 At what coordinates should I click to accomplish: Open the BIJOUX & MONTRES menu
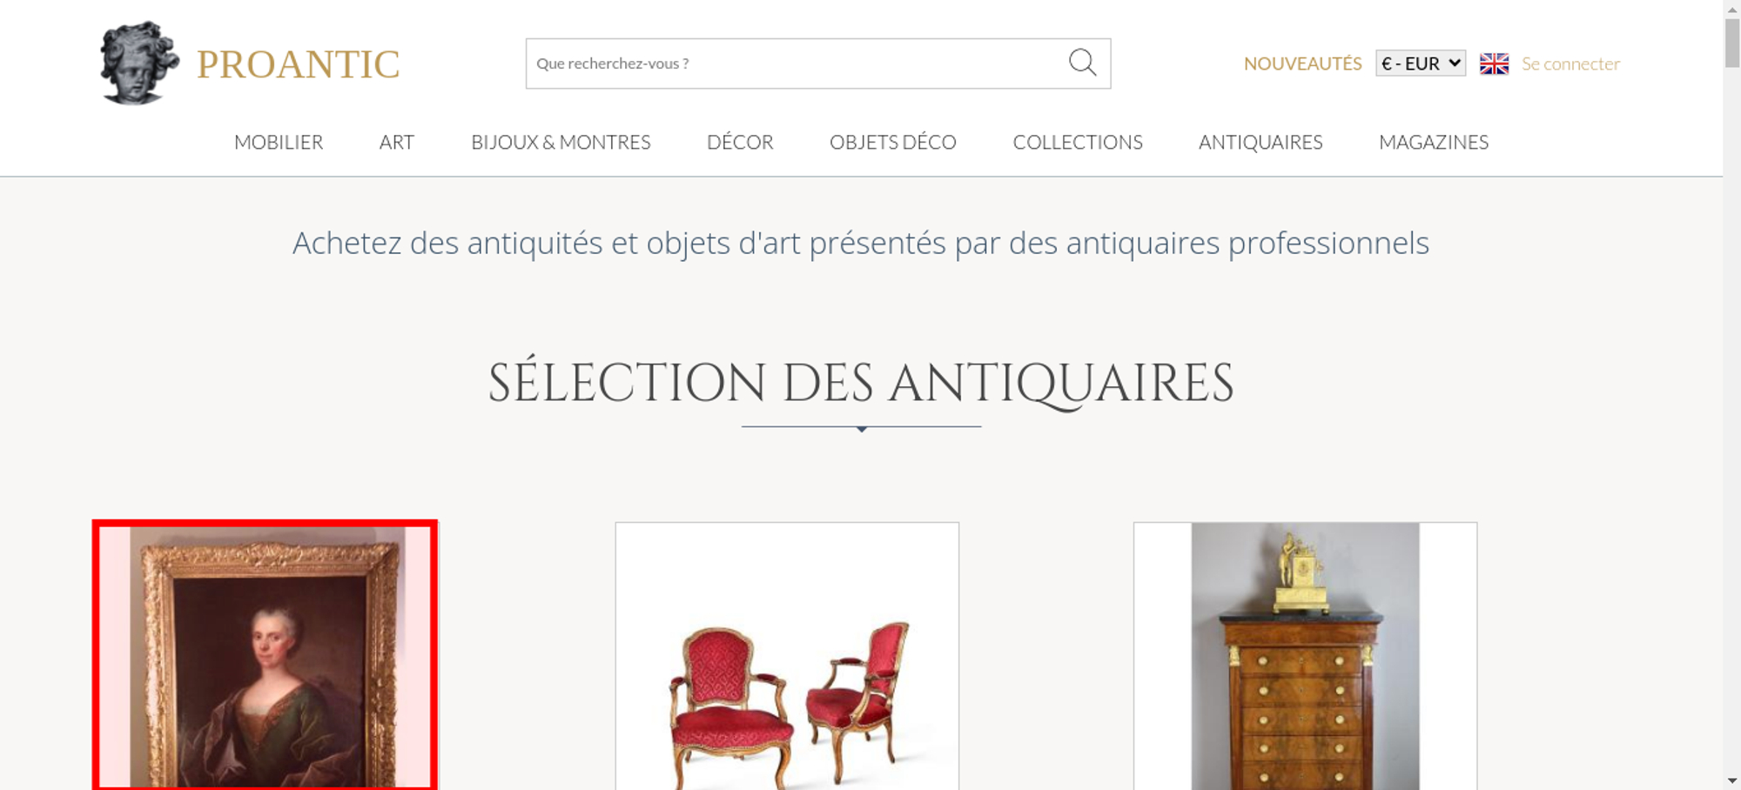[561, 142]
